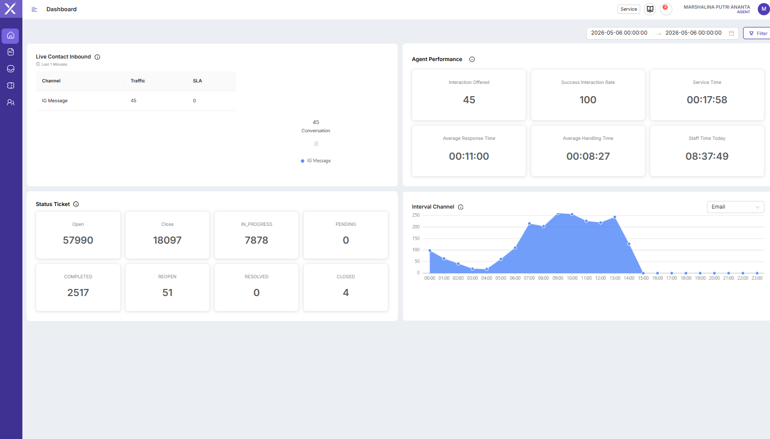The image size is (770, 439).
Task: Expand the Email channel dropdown
Action: 735,207
